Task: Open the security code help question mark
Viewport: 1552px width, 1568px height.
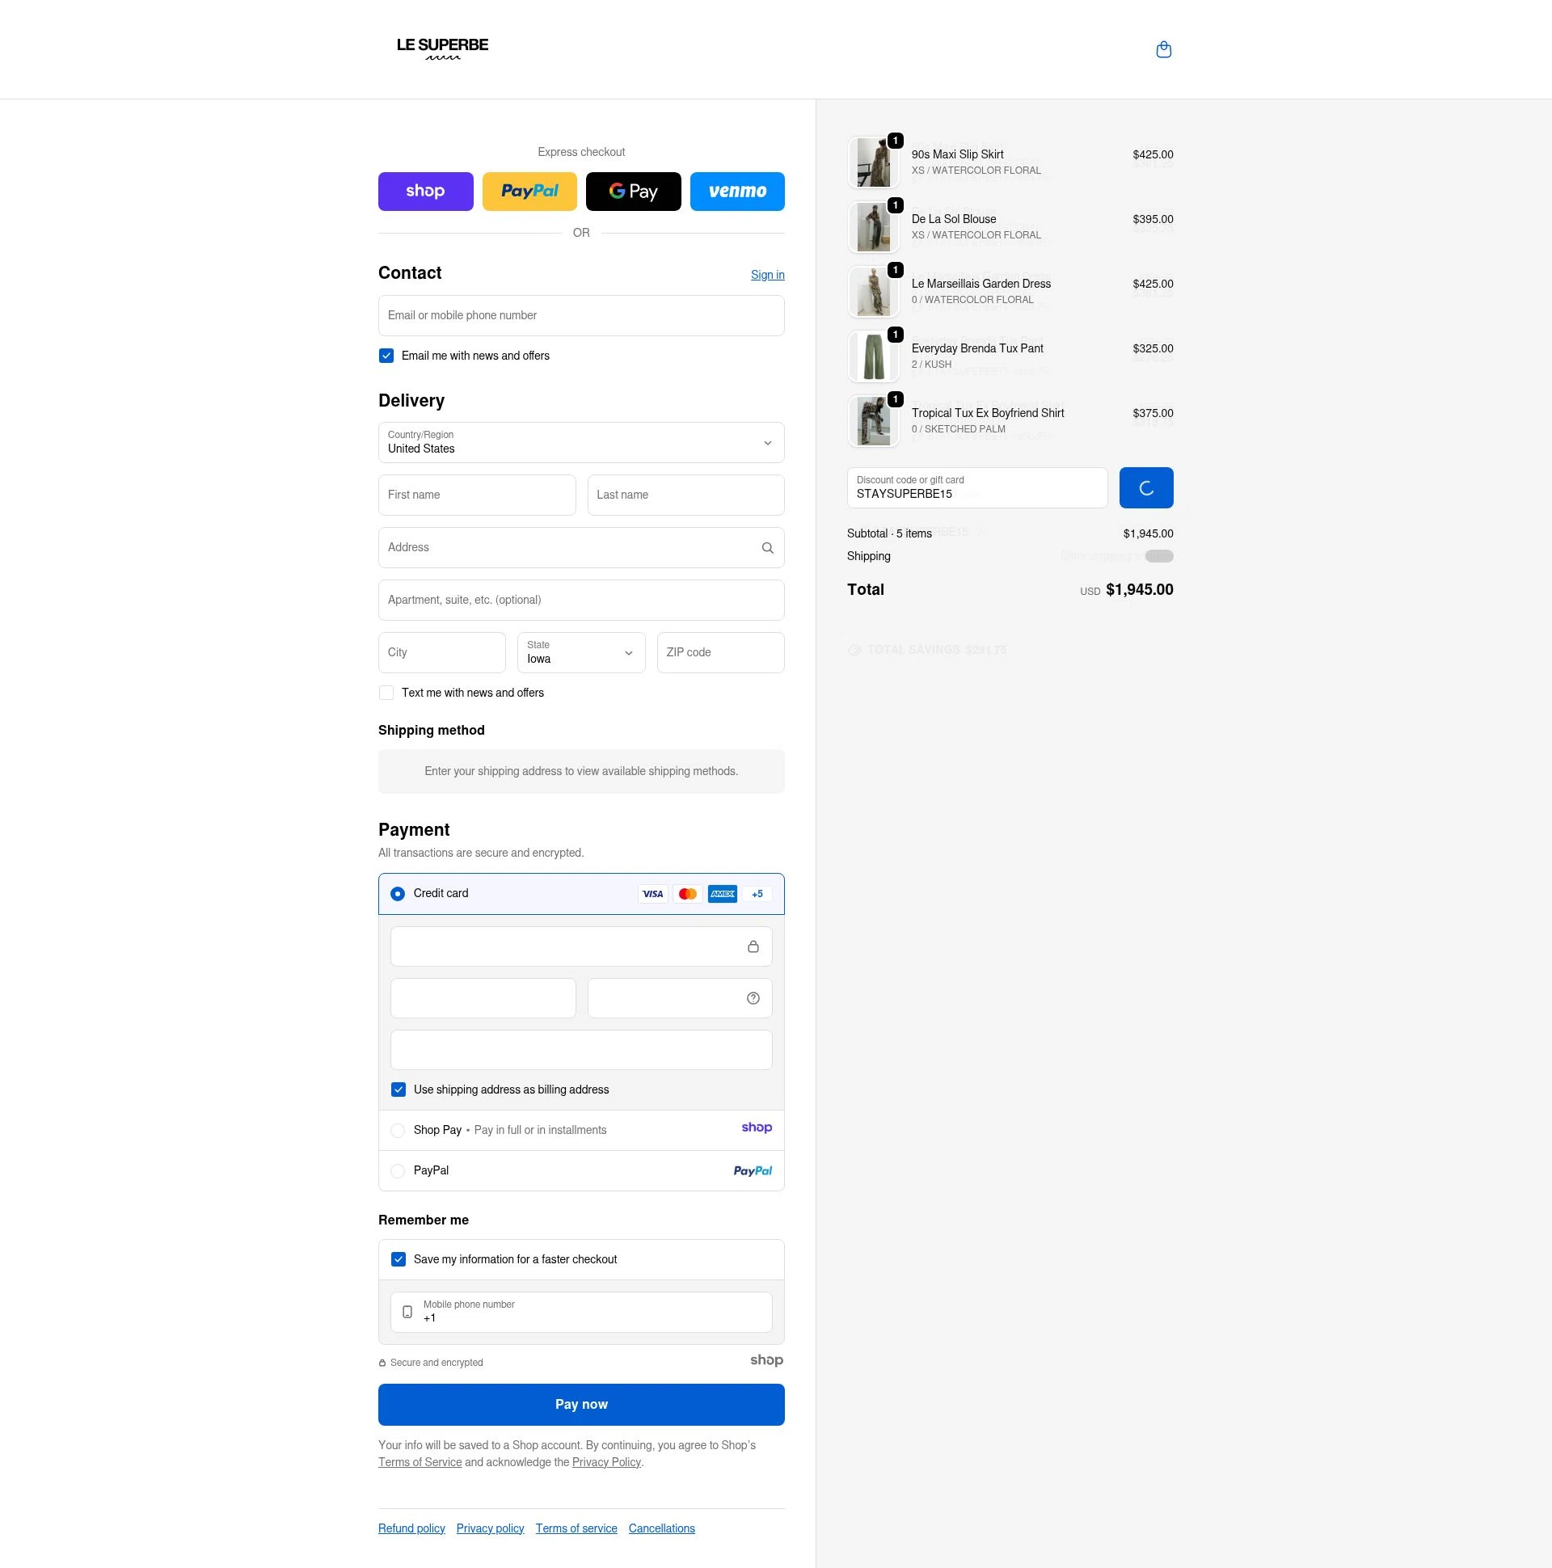Action: [x=753, y=997]
